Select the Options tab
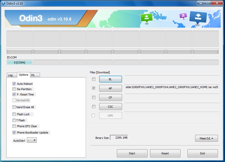The image size is (225, 162). 24,75
